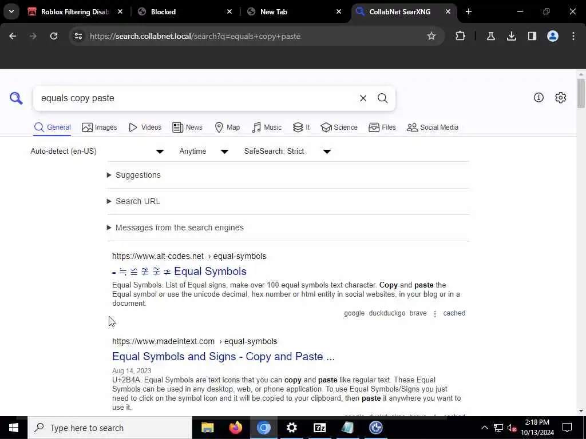Open Equal Symbols and Signs - Copy and Paste link

click(x=224, y=357)
